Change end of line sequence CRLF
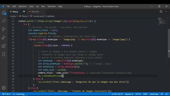 click(x=145, y=94)
